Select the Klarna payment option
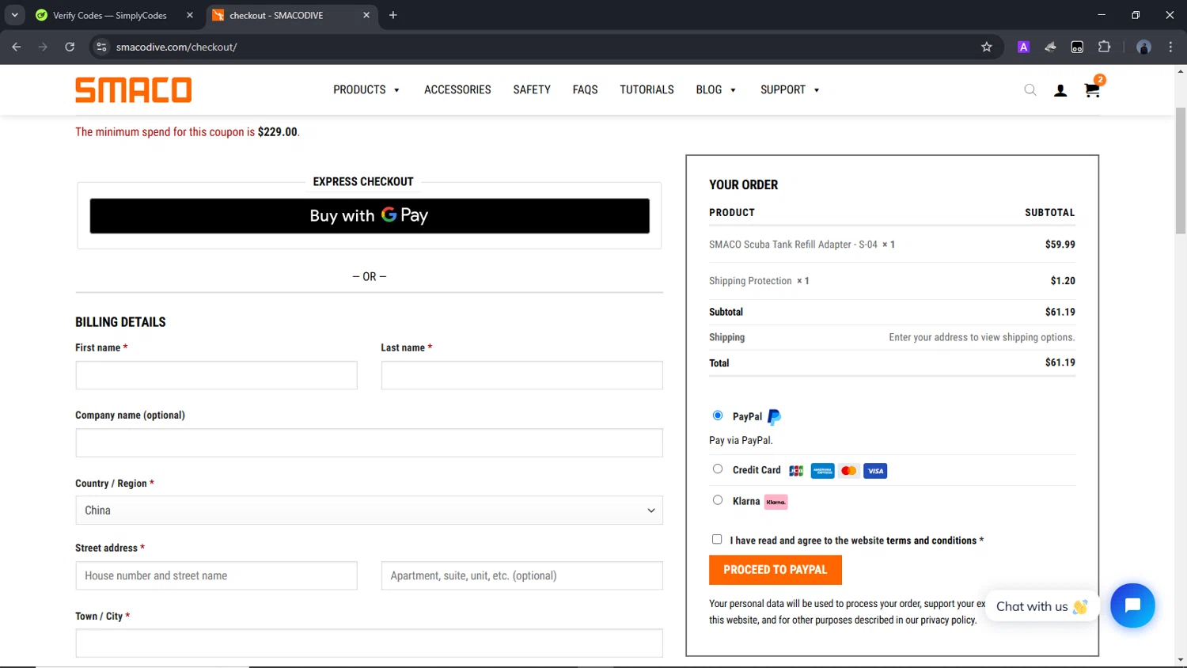This screenshot has width=1187, height=668. [x=718, y=499]
